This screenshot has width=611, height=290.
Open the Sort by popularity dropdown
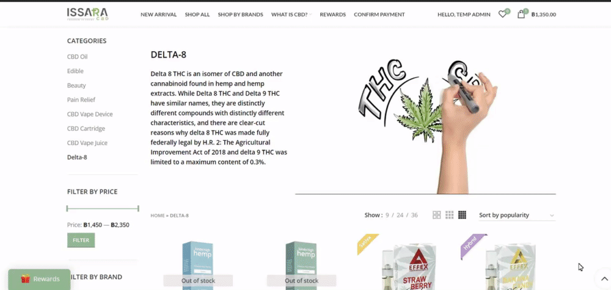[517, 215]
